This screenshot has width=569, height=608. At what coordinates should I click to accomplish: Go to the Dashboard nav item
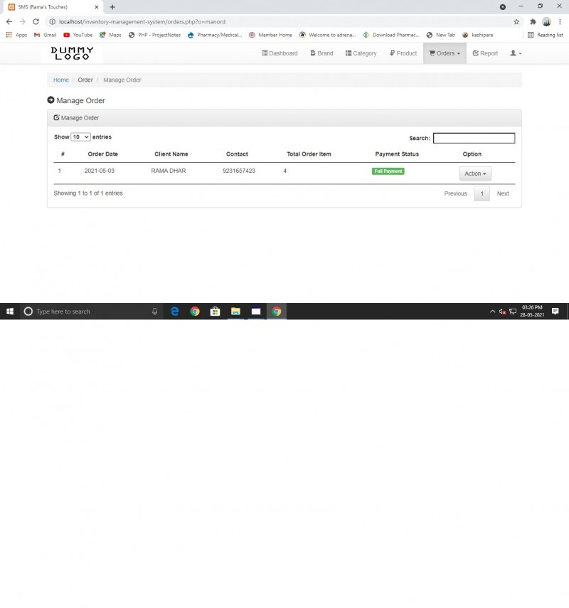[x=280, y=53]
